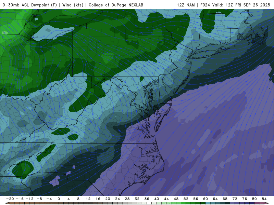The height and width of the screenshot is (205, 274).
Task: Click the 84 value on the dewpoint legend
Action: [x=264, y=199]
